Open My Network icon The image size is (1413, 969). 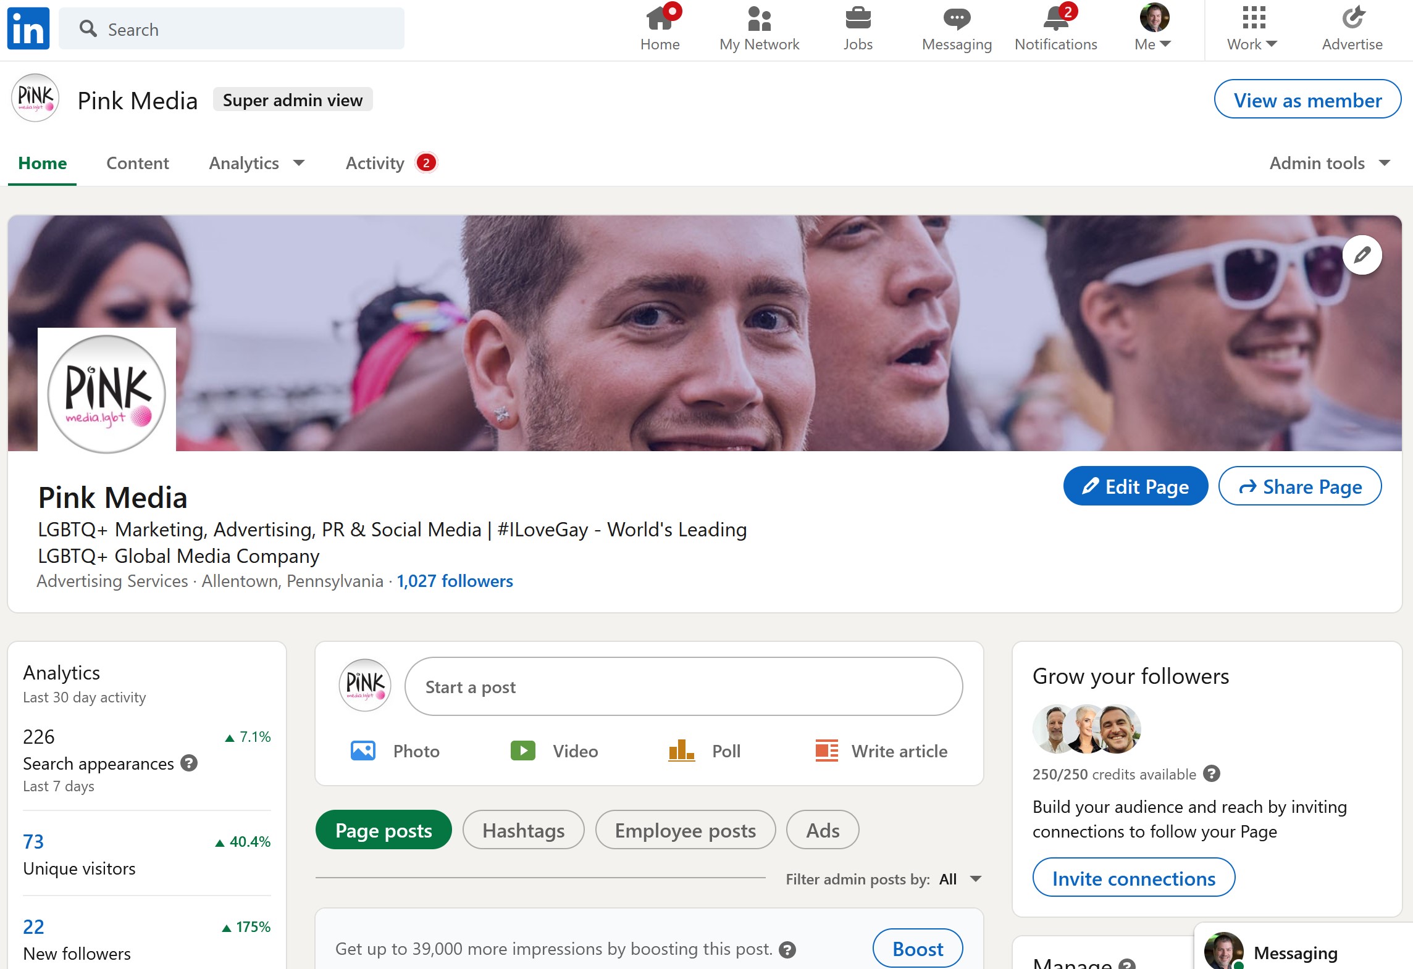click(x=759, y=19)
